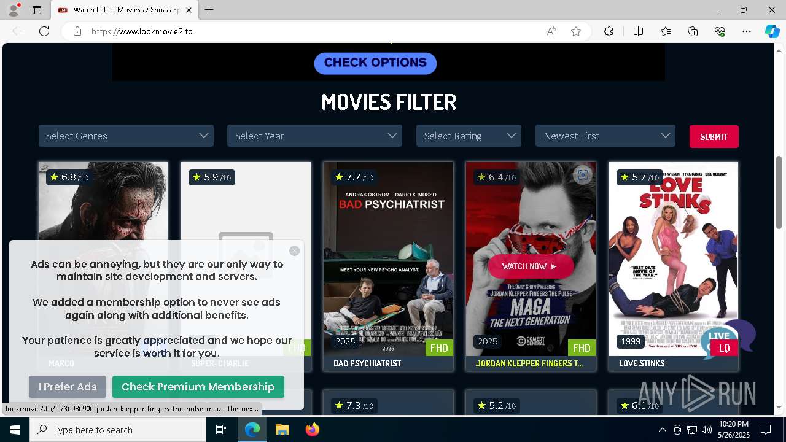
Task: Click the MOVIES FILTER heading
Action: click(389, 102)
